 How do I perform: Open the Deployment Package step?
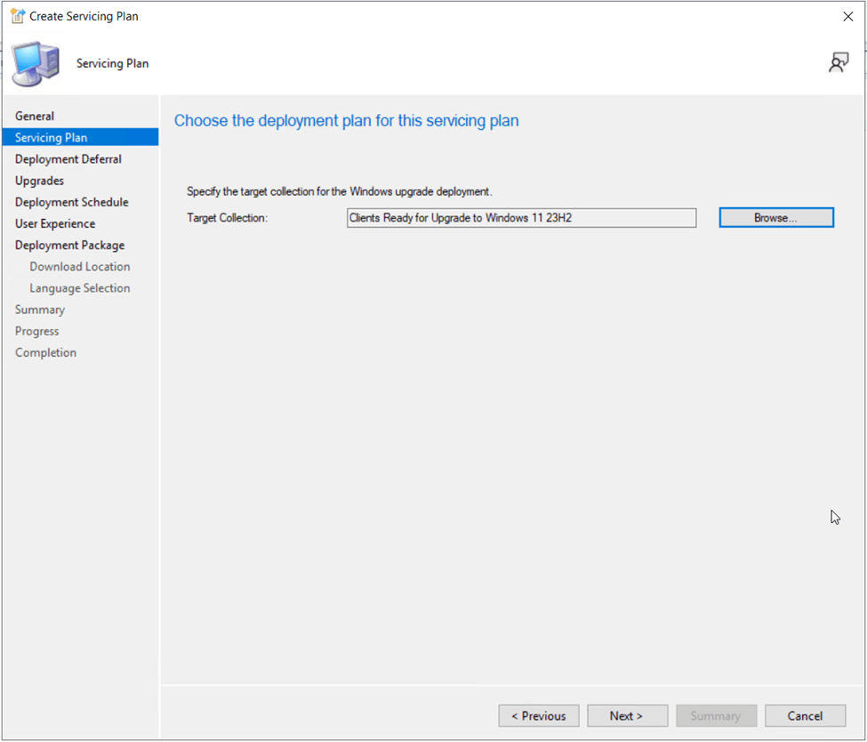click(69, 245)
